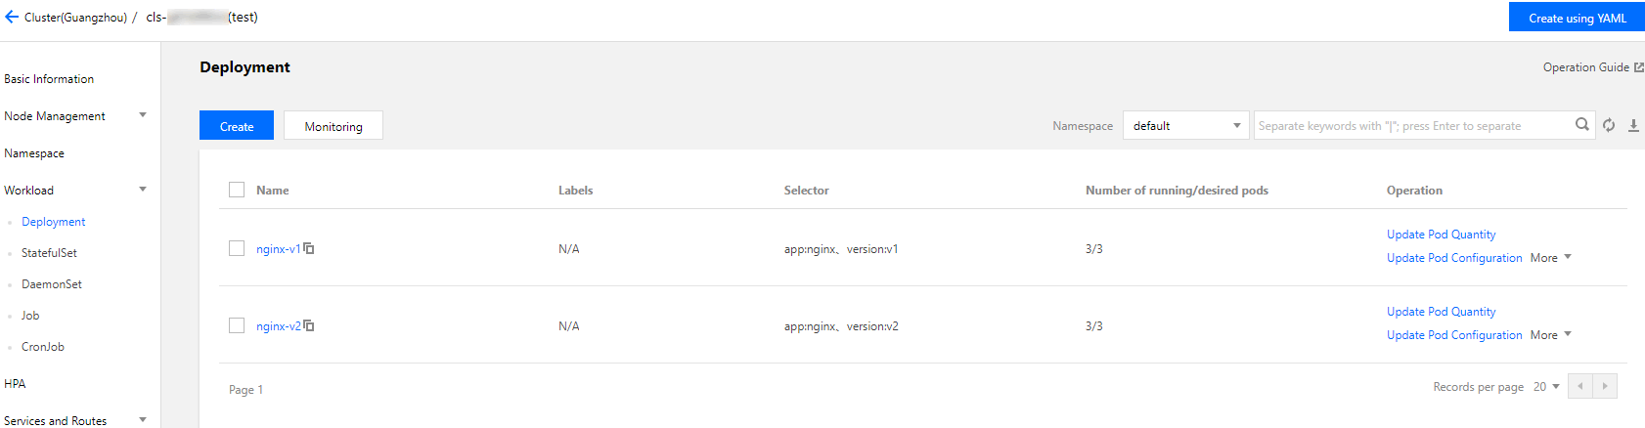The height and width of the screenshot is (428, 1645).
Task: Open StatefulSet in the Workload menu
Action: point(49,253)
